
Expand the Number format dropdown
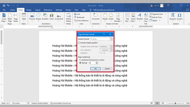(111, 39)
